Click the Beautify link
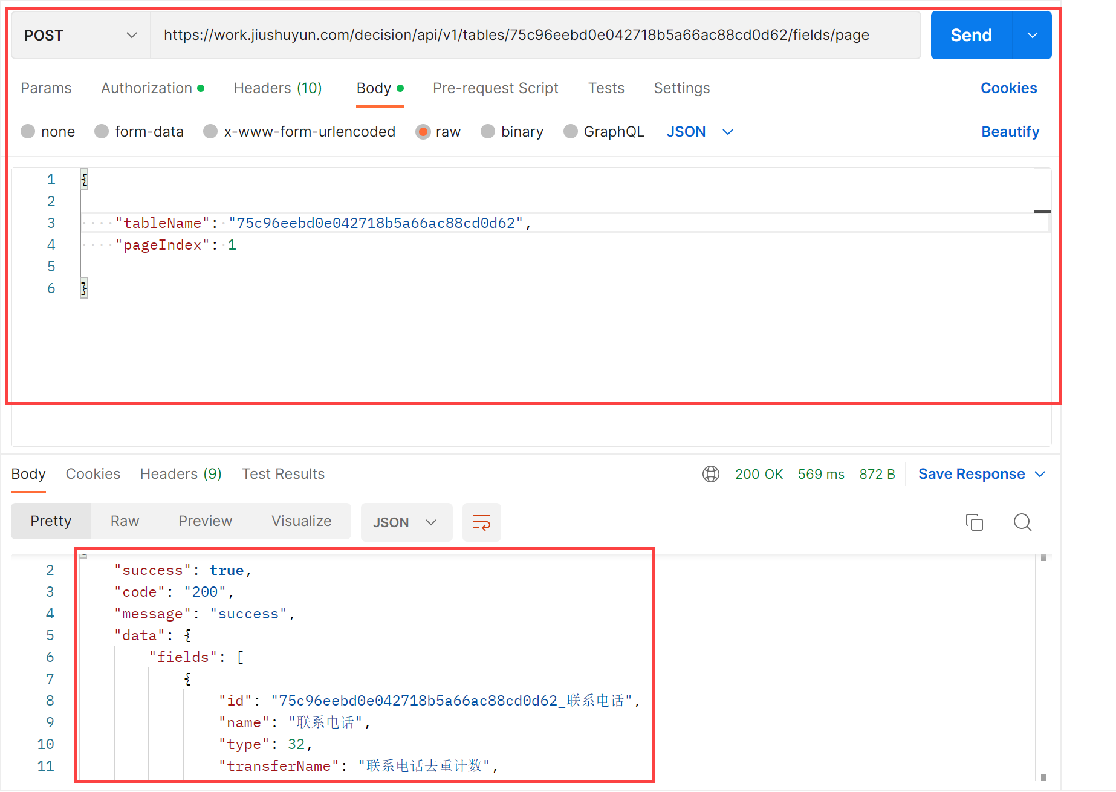Screen dimensions: 1116x792 click(x=1010, y=132)
